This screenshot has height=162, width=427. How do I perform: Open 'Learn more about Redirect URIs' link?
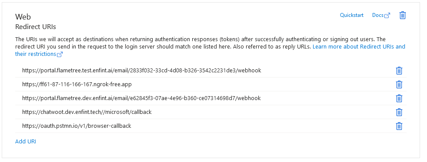[x=359, y=47]
